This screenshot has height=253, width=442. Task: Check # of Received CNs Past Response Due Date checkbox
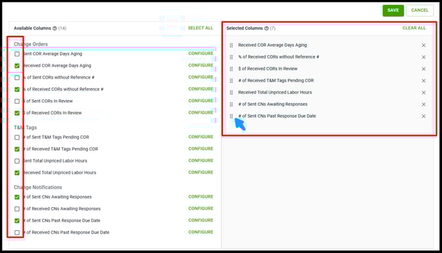coord(17,233)
